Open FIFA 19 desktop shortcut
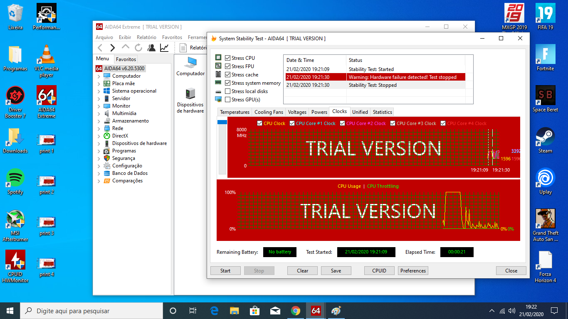568x319 pixels. click(x=545, y=17)
